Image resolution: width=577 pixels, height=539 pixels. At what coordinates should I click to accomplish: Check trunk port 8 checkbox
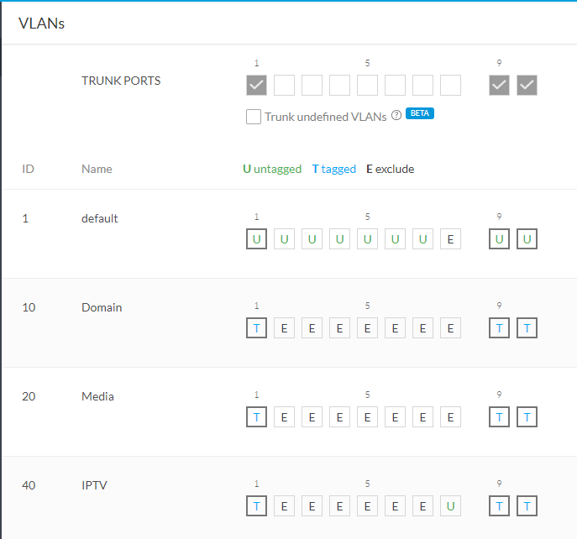451,85
